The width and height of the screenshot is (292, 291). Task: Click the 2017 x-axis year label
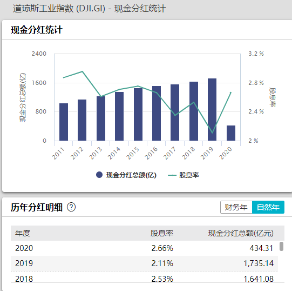coord(169,153)
